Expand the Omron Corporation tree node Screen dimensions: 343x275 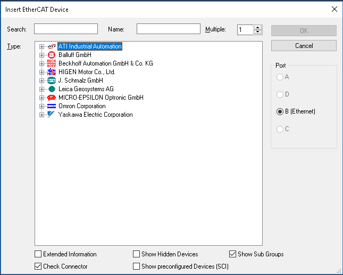point(42,106)
